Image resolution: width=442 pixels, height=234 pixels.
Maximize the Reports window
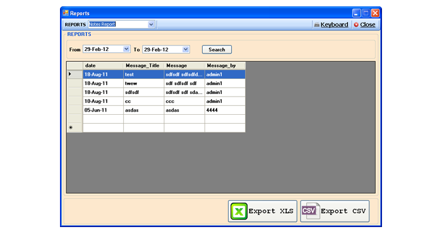pyautogui.click(x=366, y=13)
